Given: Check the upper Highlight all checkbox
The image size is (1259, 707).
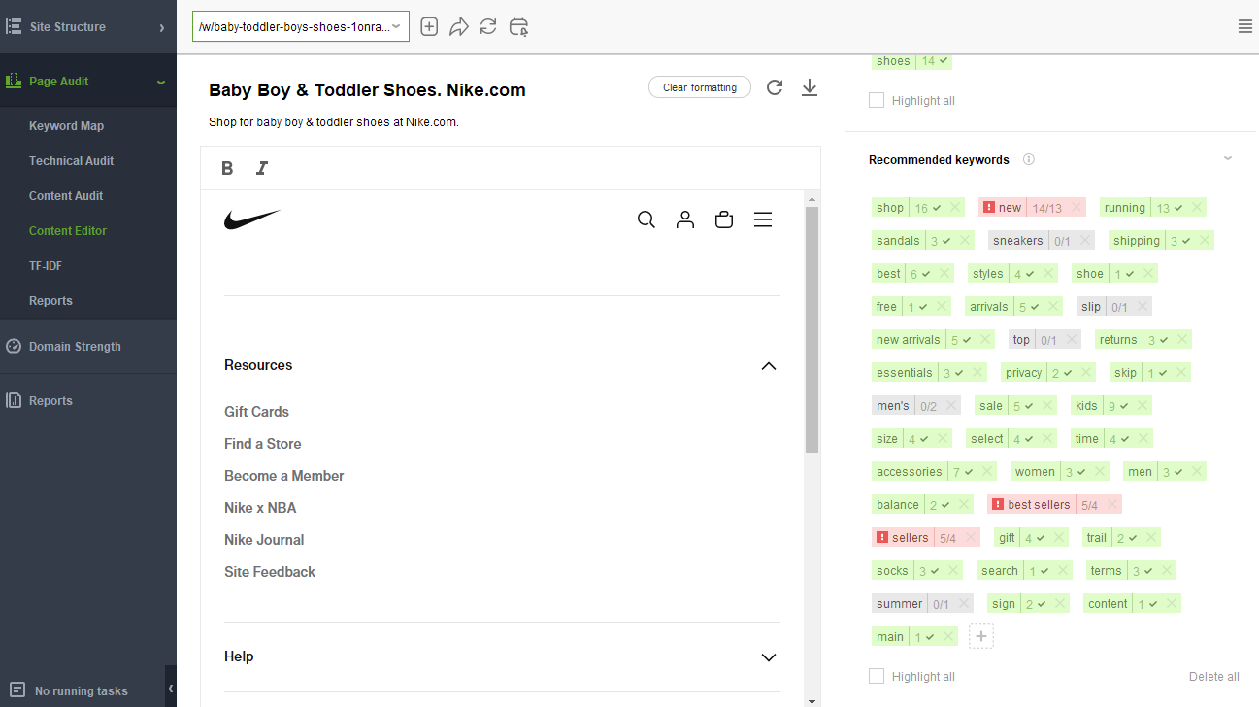Looking at the screenshot, I should click(x=877, y=100).
